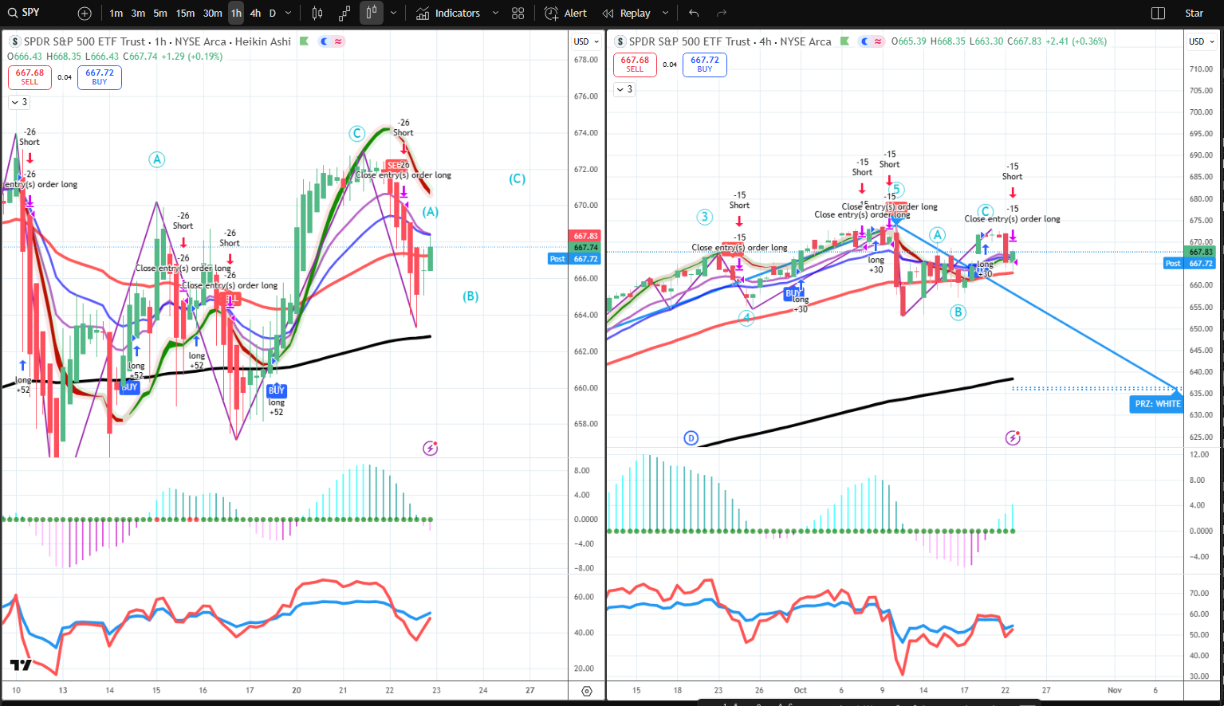Create an Alert from the toolbar
The height and width of the screenshot is (706, 1224).
coord(565,14)
